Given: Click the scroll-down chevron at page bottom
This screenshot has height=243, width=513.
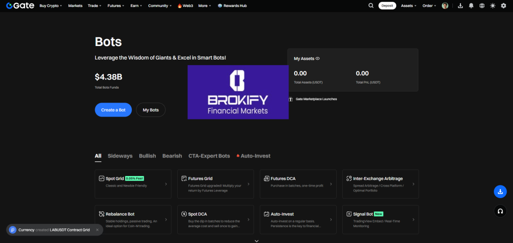Looking at the screenshot, I should pyautogui.click(x=256, y=240).
